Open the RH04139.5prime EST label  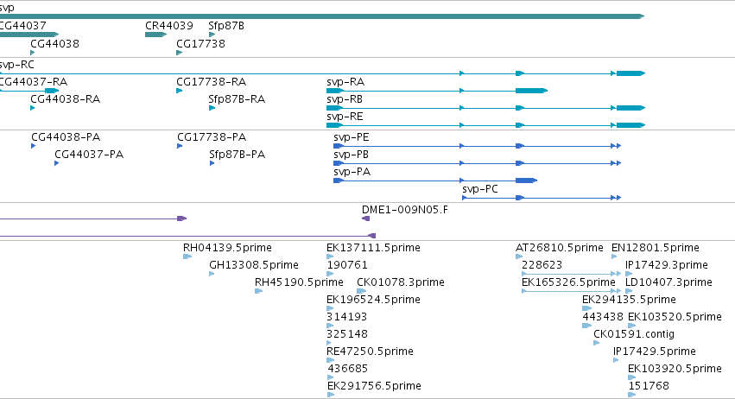(227, 248)
